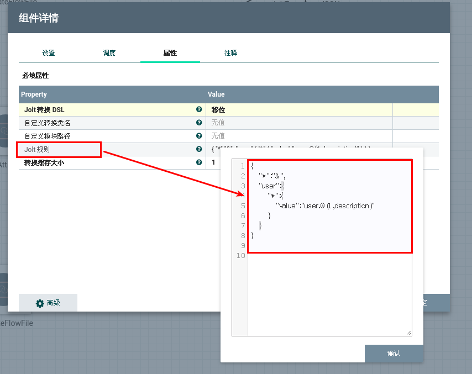Click the gear icon on 高级 button
The image size is (472, 374).
(40, 303)
